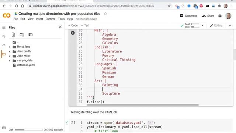The image size is (236, 133).
Task: Open table of contents sidebar icon
Action: [x=4, y=28]
